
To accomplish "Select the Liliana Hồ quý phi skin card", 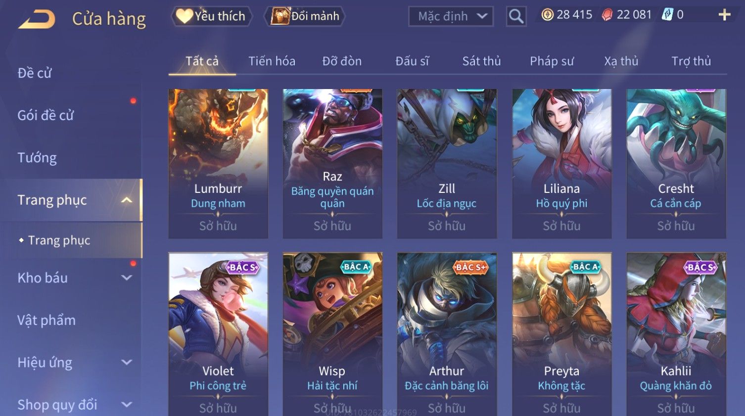I will (561, 164).
